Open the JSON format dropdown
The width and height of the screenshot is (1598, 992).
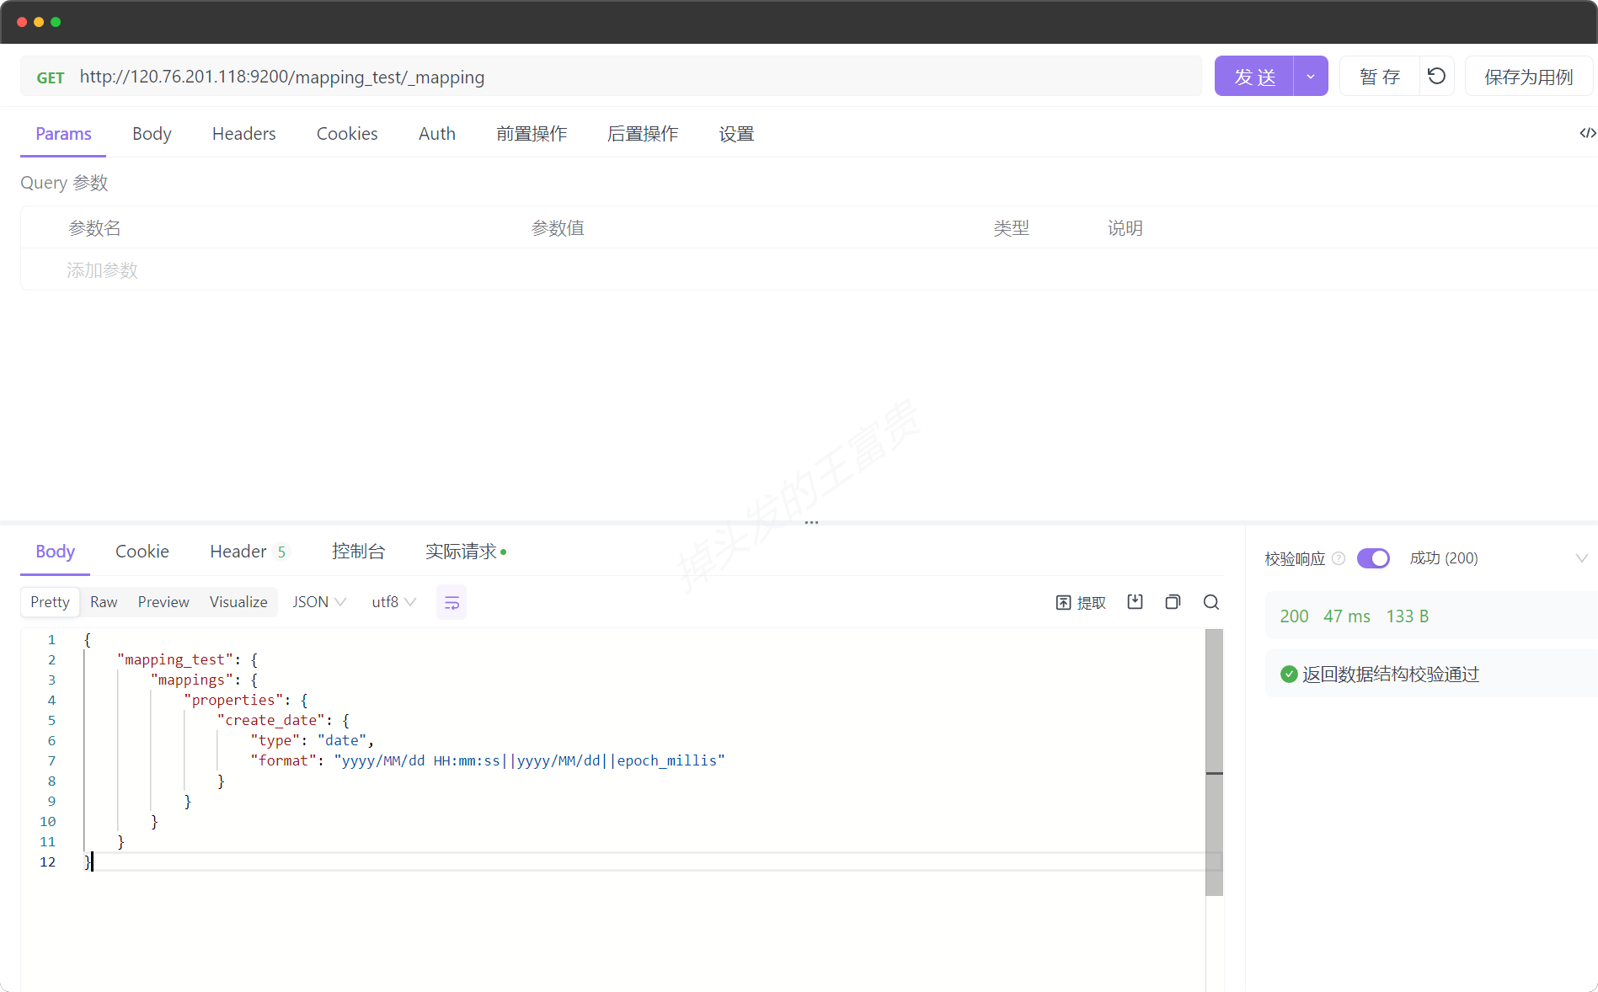pyautogui.click(x=319, y=602)
